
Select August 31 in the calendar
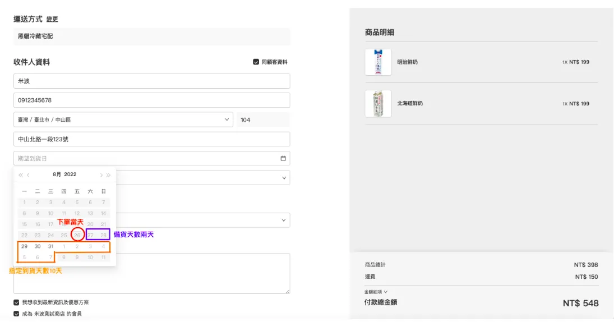(50, 246)
